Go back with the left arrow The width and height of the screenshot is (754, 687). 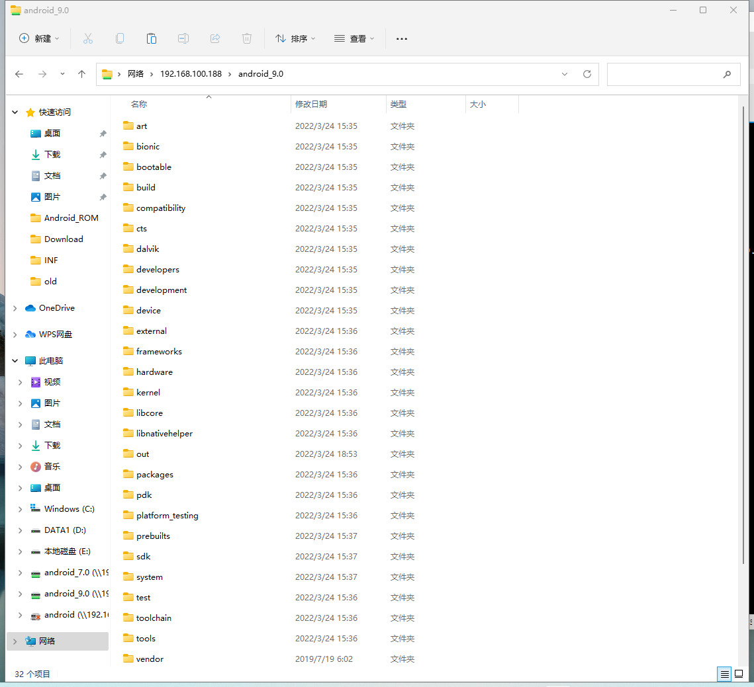19,74
